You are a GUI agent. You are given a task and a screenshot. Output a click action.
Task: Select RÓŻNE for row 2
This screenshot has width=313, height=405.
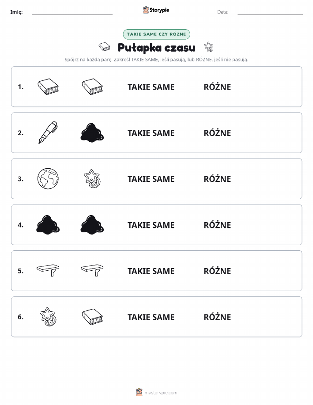point(217,133)
